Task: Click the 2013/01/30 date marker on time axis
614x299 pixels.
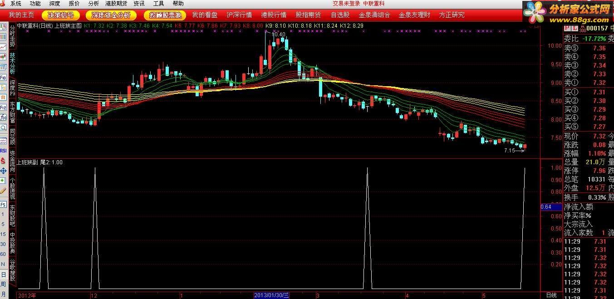Action: (x=271, y=295)
